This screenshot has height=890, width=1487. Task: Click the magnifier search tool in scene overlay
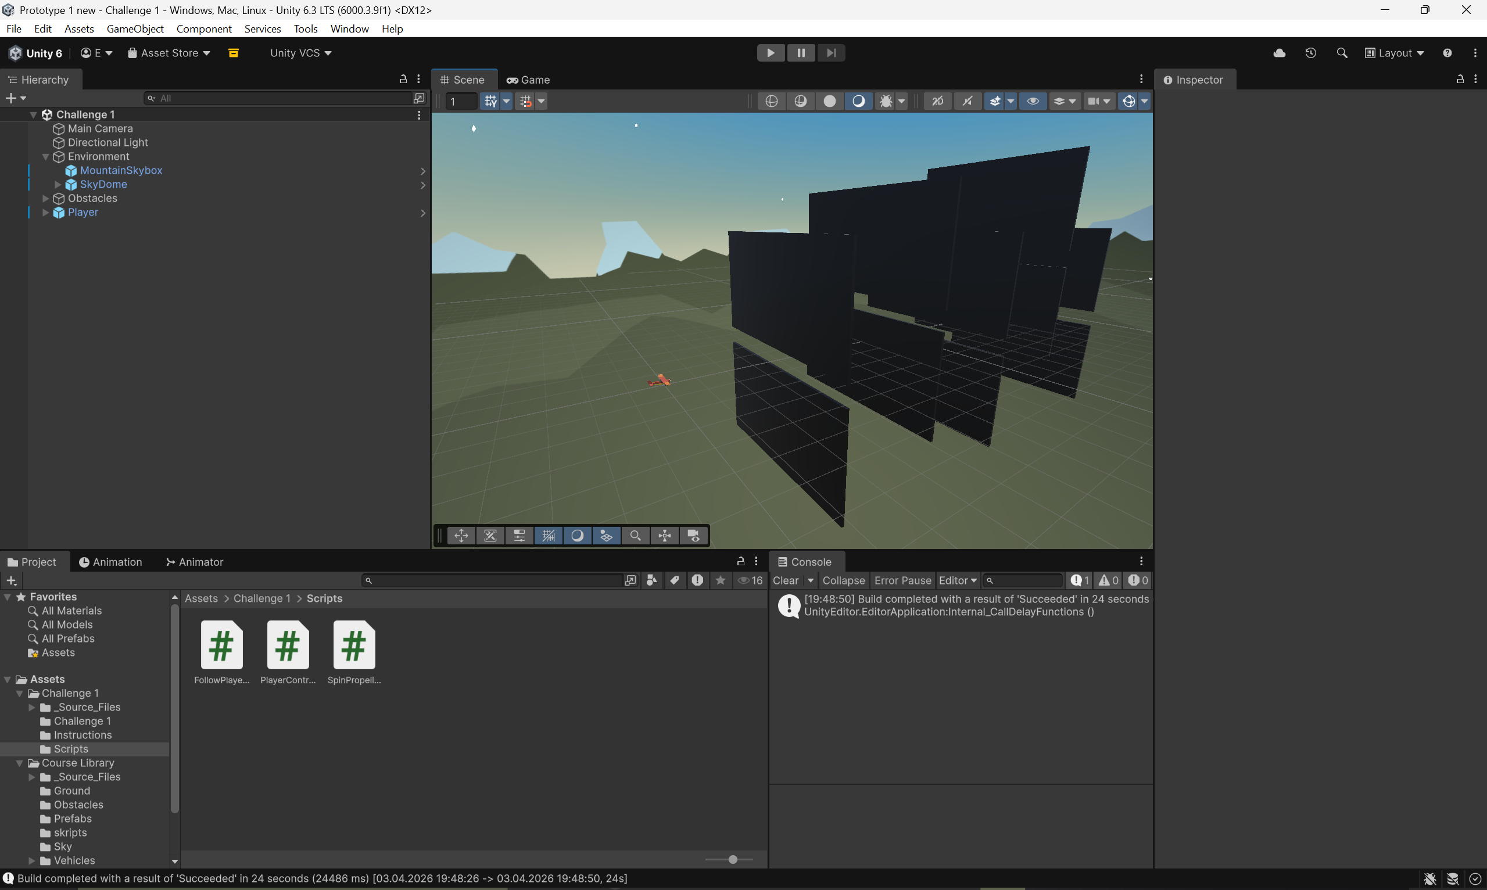pyautogui.click(x=635, y=536)
